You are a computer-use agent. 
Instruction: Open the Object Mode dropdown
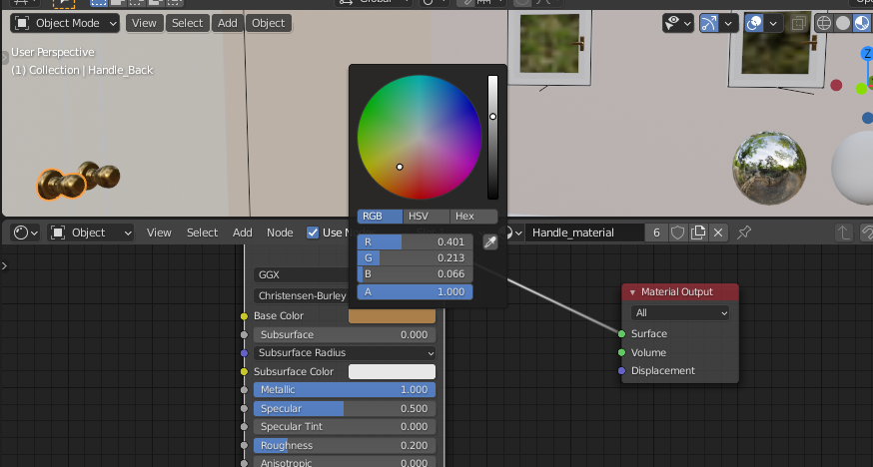coord(65,23)
